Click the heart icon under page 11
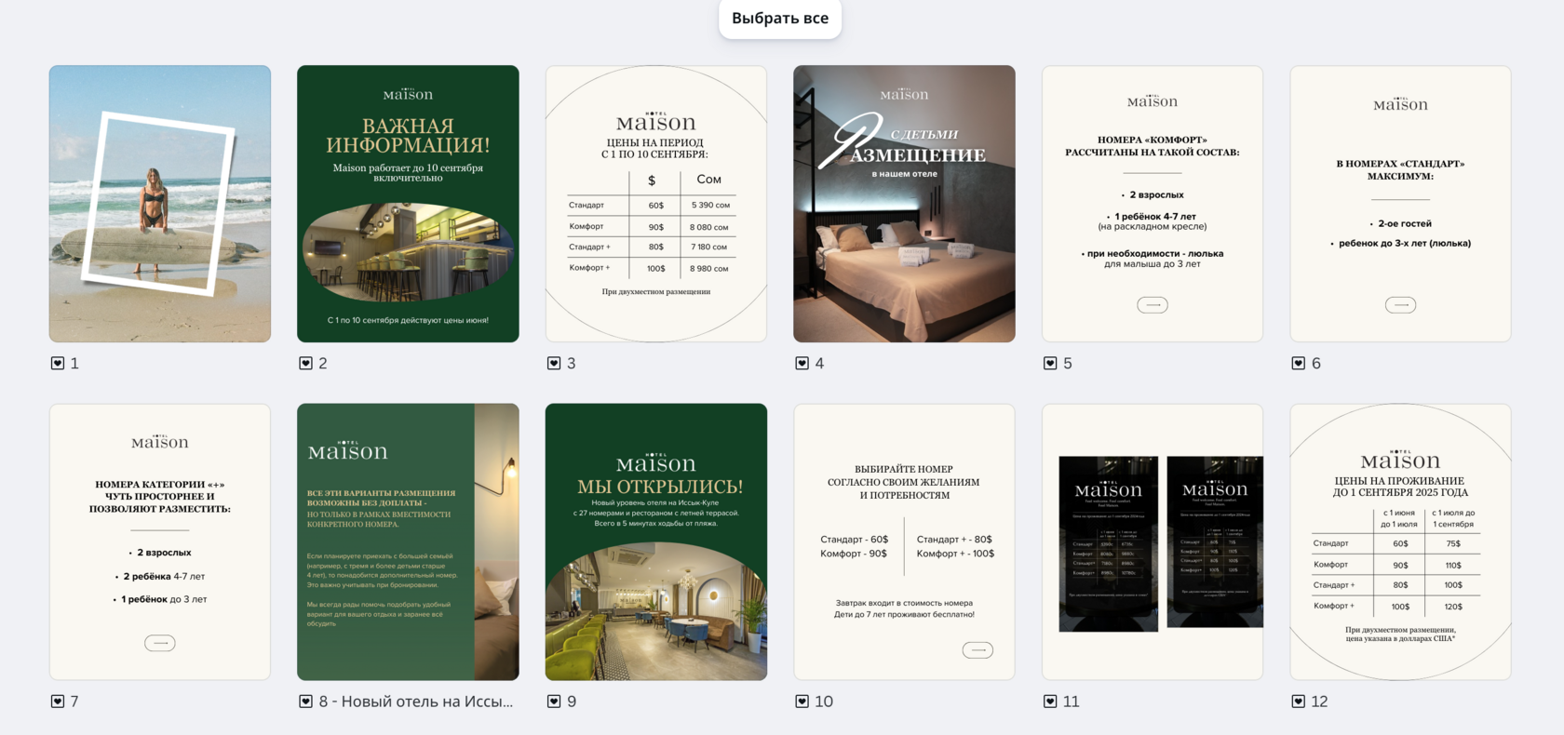 tap(1050, 702)
